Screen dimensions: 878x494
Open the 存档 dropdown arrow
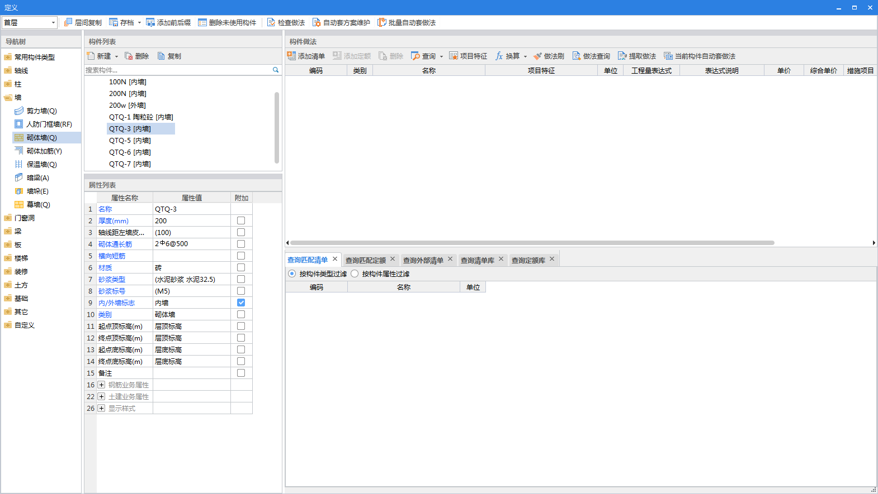[x=139, y=23]
